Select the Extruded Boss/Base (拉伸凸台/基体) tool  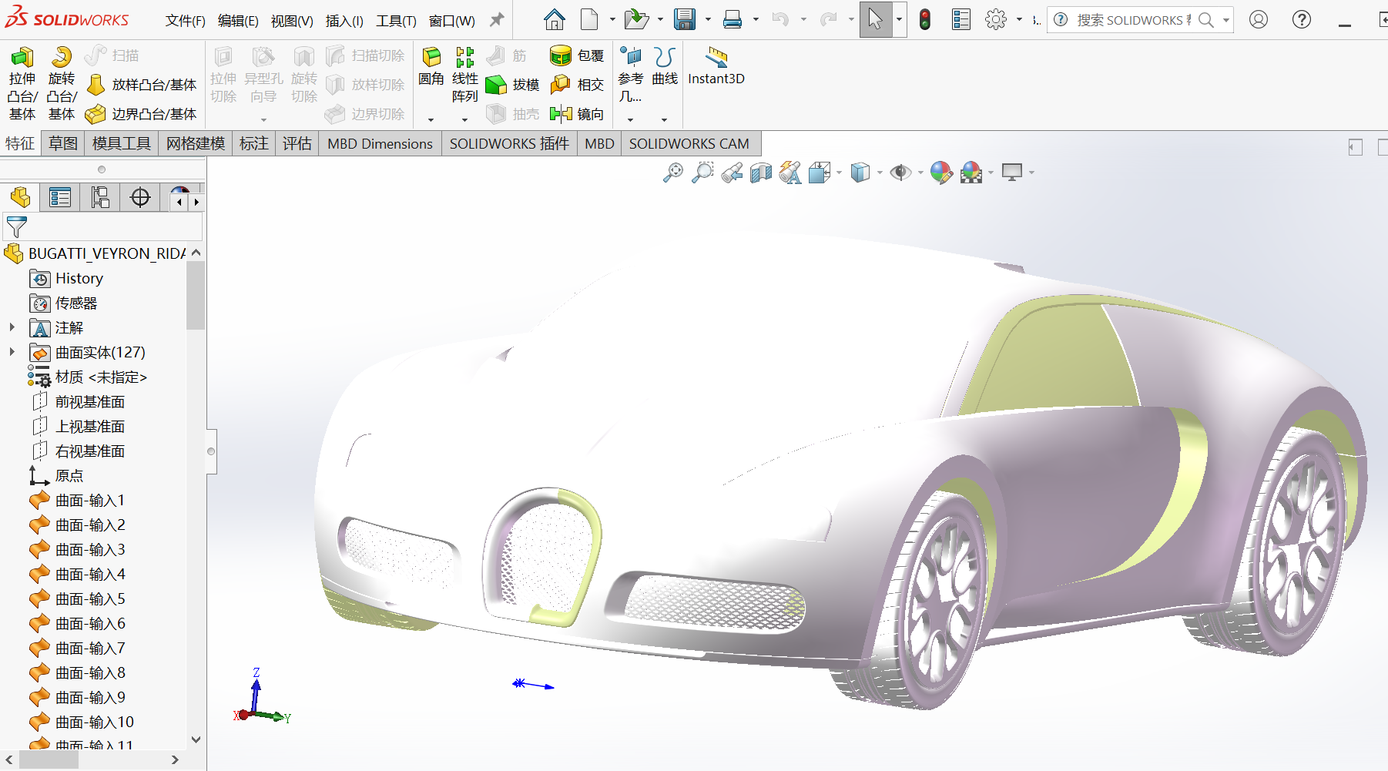pos(22,83)
